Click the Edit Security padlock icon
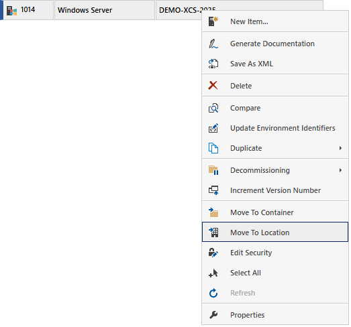 (213, 253)
